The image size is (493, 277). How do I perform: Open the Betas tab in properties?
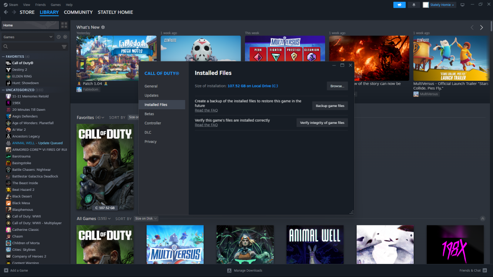149,114
